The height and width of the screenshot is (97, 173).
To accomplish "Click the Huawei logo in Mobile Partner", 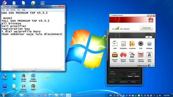I will click(151, 20).
